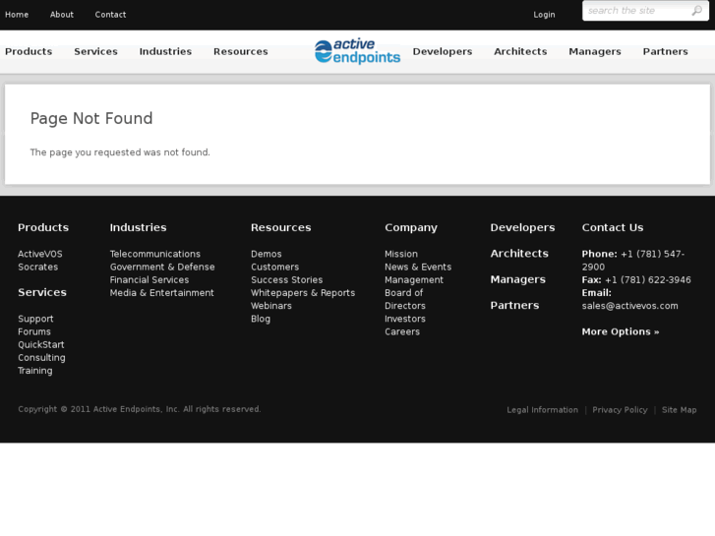The image size is (715, 536).
Task: Click the footer Products heading
Action: tap(43, 227)
